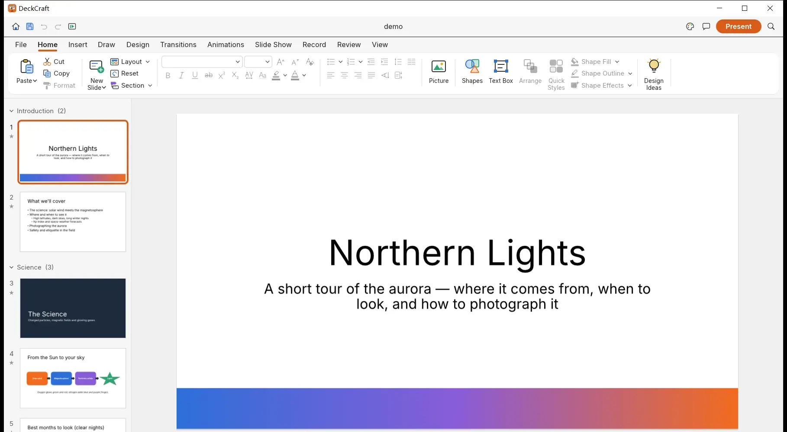This screenshot has height=432, width=787.
Task: Toggle superscript formatting
Action: (222, 76)
